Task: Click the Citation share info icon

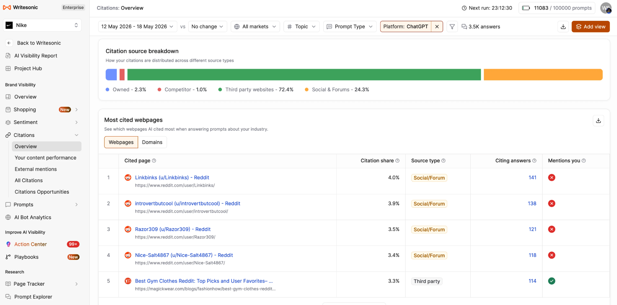Action: 397,161
